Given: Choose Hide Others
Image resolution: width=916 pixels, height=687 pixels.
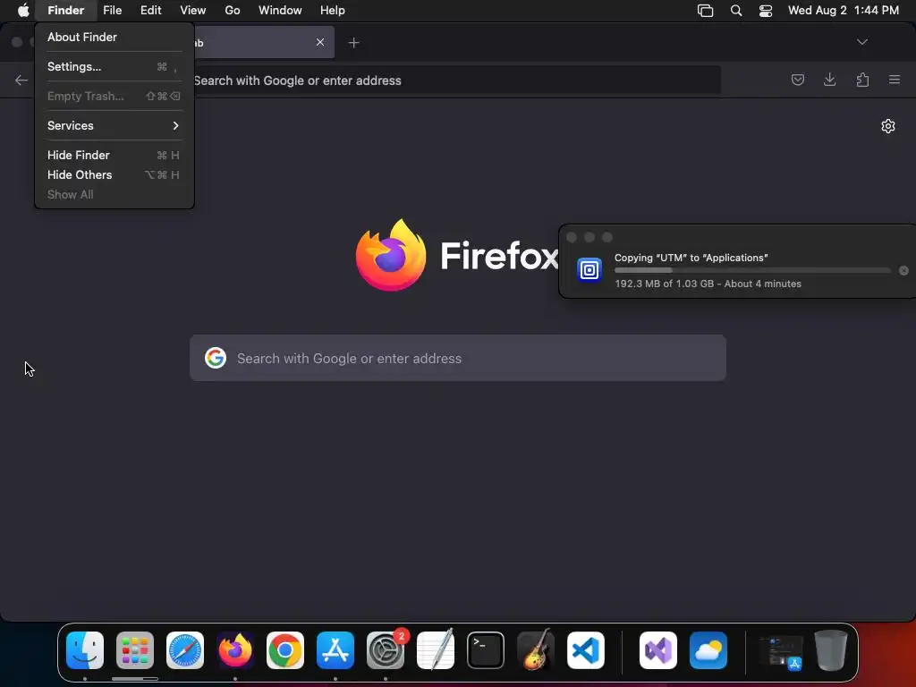Looking at the screenshot, I should pyautogui.click(x=114, y=174).
